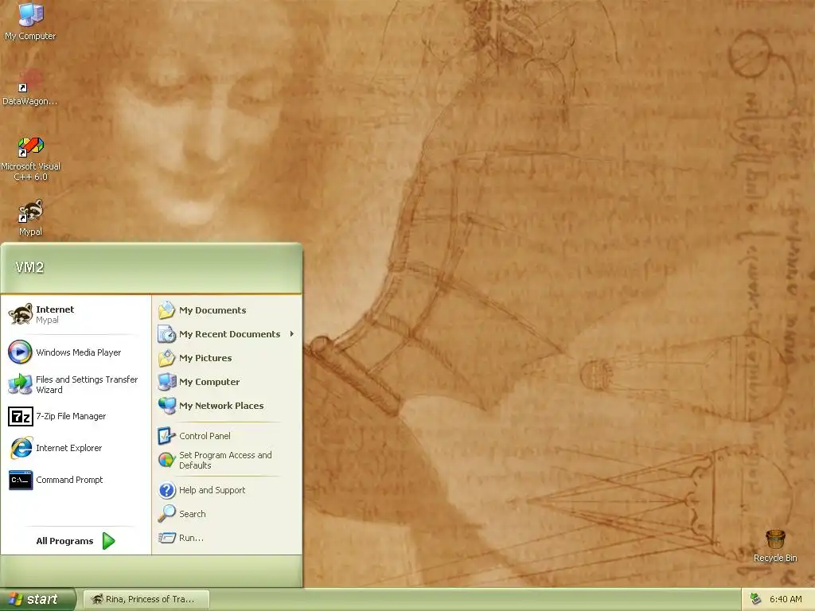This screenshot has height=611, width=815.
Task: Click the My Network Places icon
Action: pos(166,406)
